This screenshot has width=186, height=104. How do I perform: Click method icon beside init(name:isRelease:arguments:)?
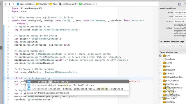[x=29, y=89]
